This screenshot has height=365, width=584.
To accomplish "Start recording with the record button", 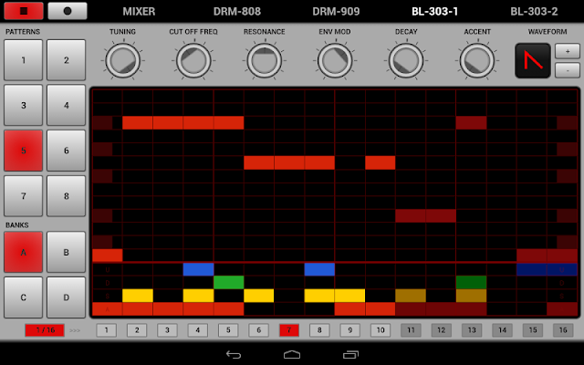I will [68, 11].
